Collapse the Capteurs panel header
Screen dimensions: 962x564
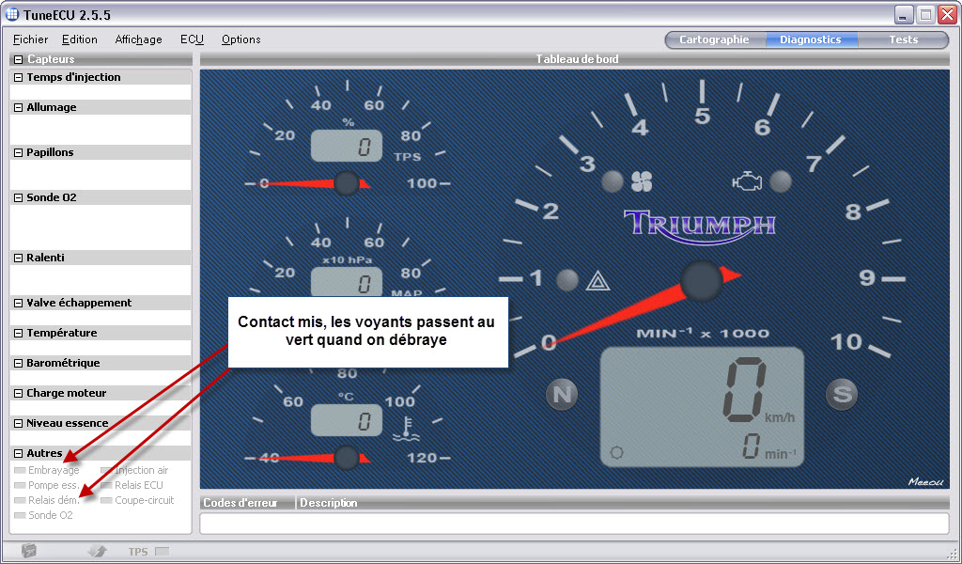coord(19,59)
